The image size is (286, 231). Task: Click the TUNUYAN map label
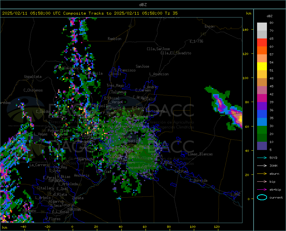(x=74, y=210)
